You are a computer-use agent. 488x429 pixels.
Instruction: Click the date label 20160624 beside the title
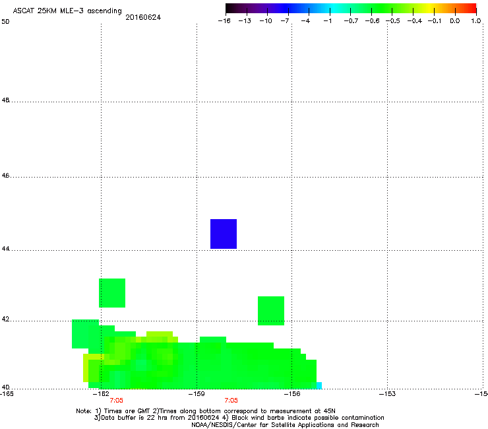143,17
